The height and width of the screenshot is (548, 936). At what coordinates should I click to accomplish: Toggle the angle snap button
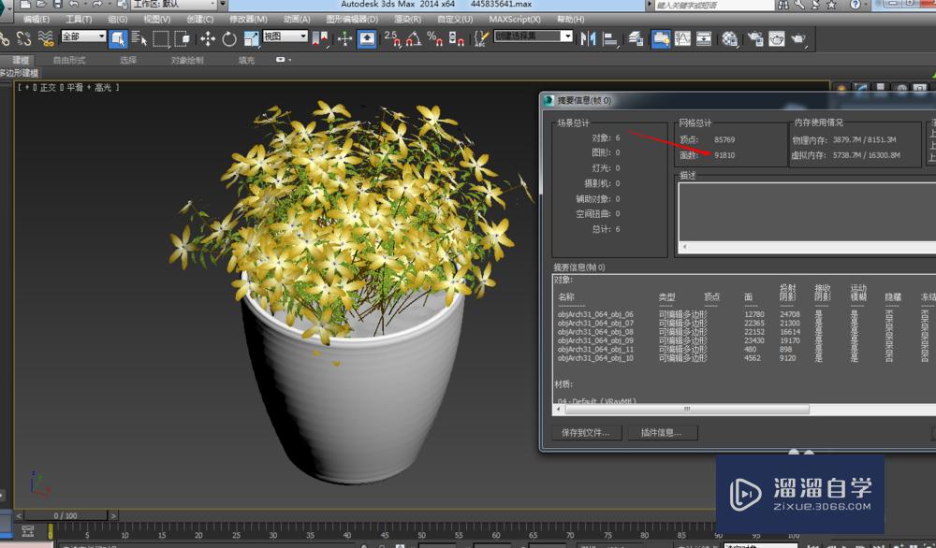tap(413, 38)
